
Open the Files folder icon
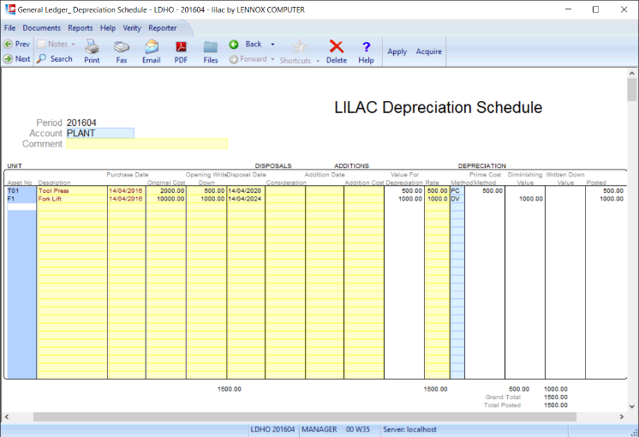211,47
